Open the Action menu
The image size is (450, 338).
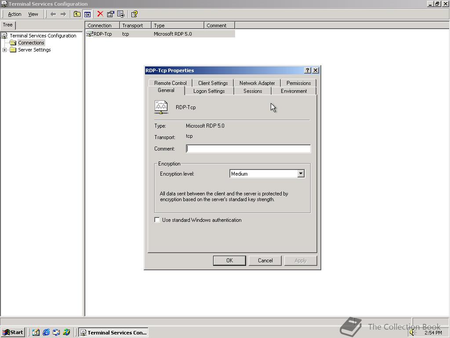15,14
